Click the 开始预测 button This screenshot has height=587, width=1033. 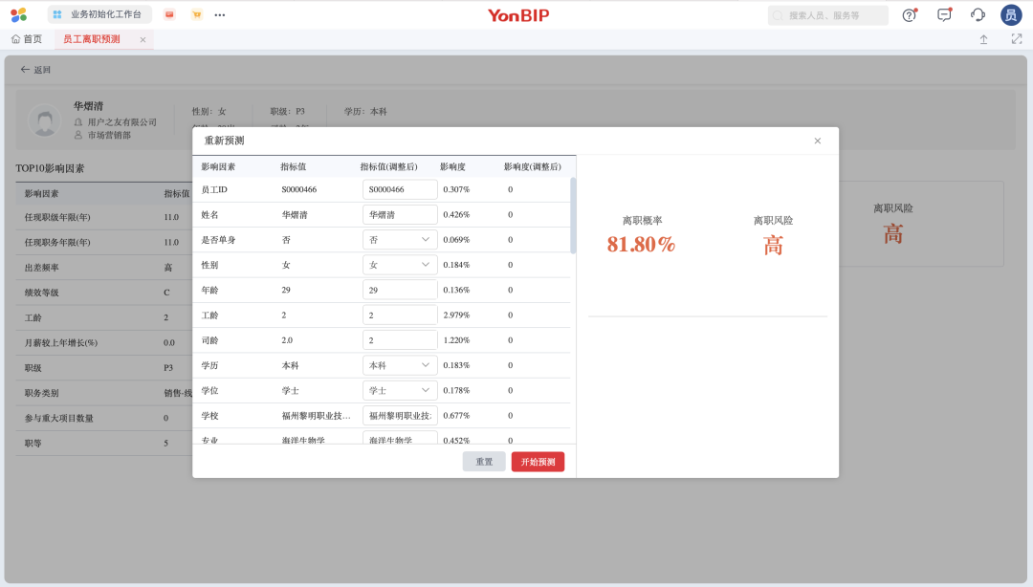538,462
